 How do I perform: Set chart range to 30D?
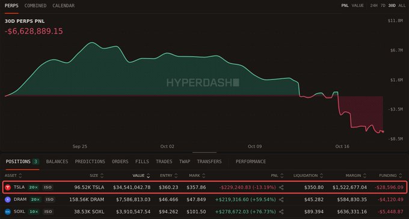(392, 5)
